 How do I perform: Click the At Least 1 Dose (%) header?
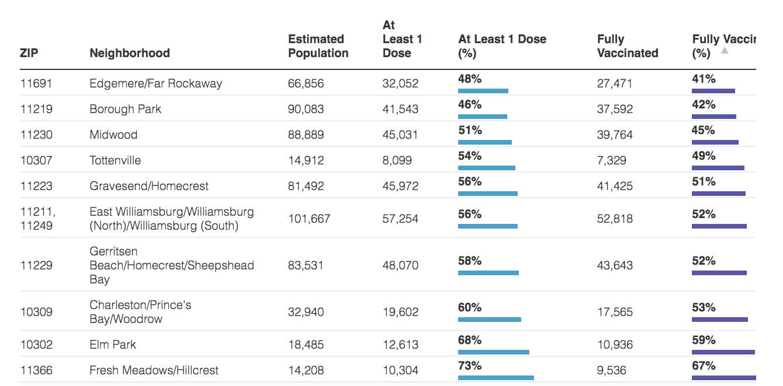(502, 46)
